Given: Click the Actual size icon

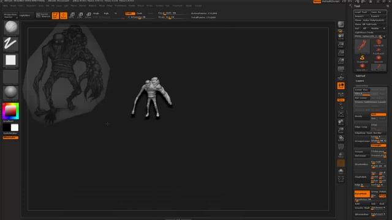Looking at the screenshot, I should click(341, 53).
